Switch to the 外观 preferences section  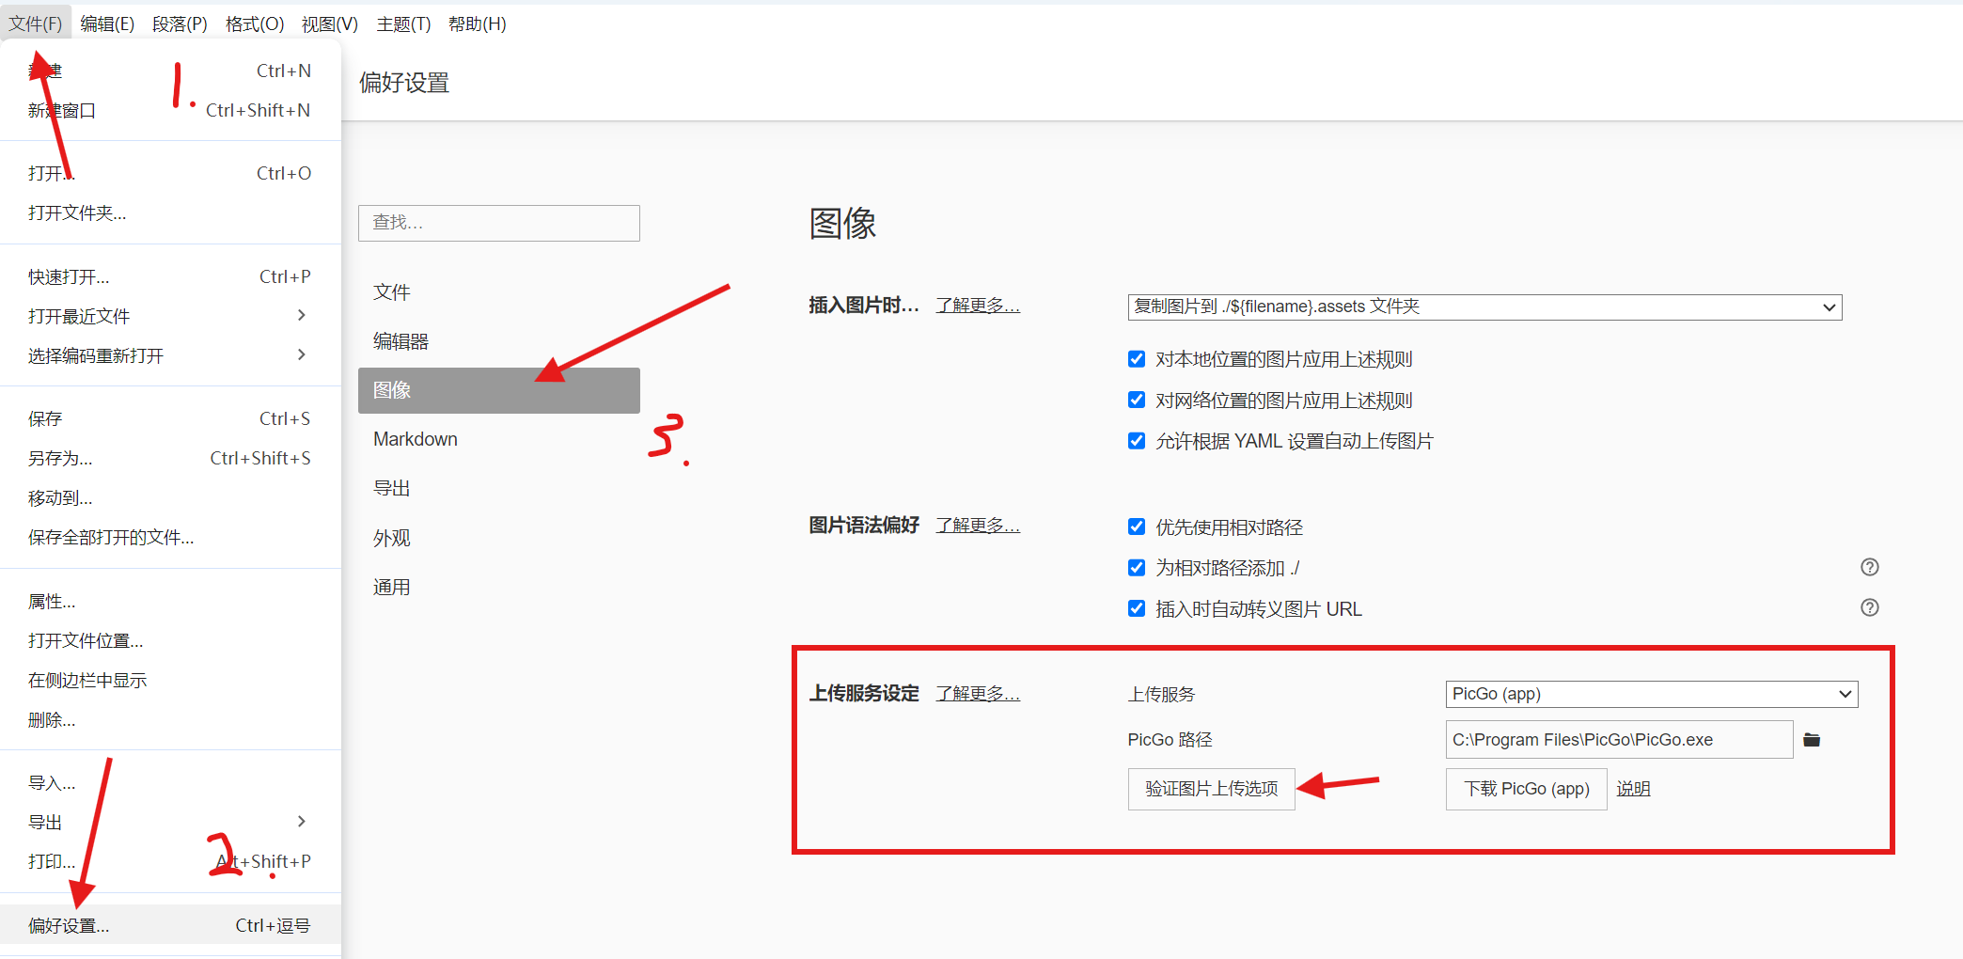pos(499,538)
